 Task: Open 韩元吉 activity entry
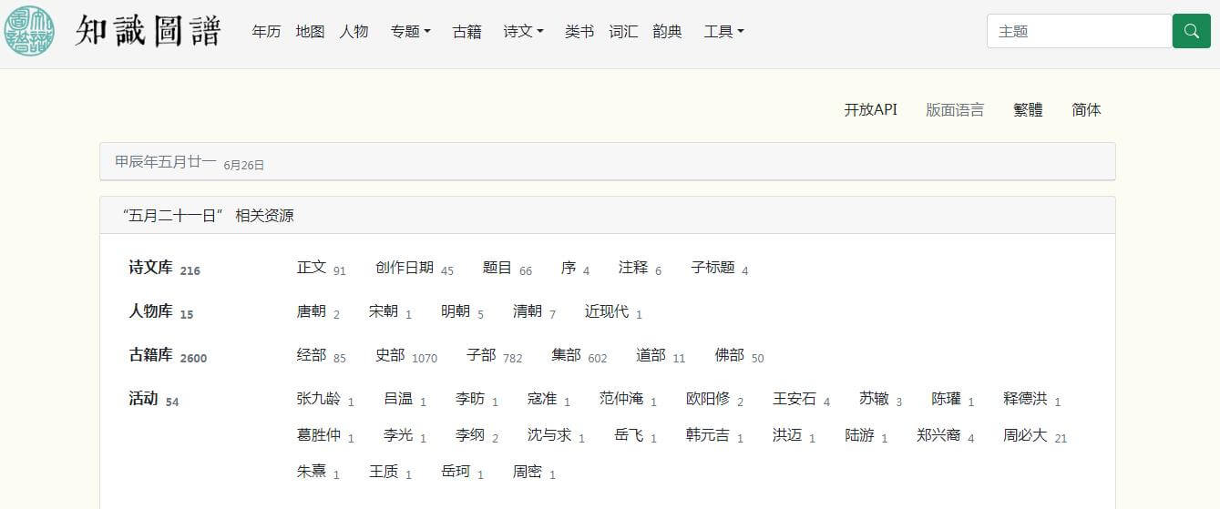[x=708, y=435]
